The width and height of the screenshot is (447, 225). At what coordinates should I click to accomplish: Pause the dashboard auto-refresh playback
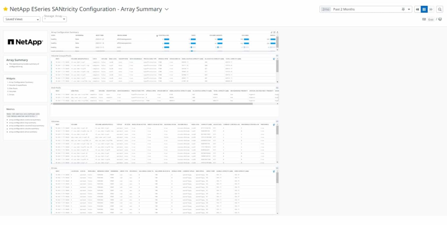click(x=424, y=9)
